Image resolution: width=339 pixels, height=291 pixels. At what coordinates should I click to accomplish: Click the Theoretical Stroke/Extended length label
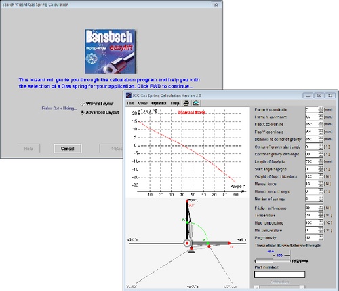(x=287, y=246)
